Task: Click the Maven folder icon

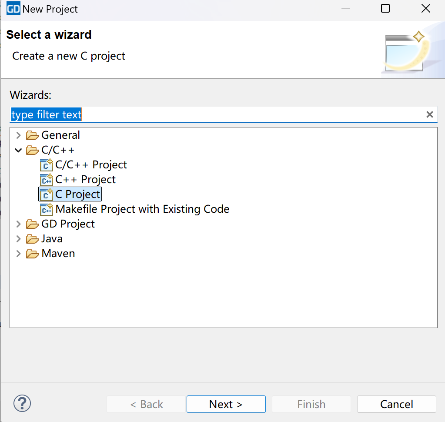Action: coord(33,254)
